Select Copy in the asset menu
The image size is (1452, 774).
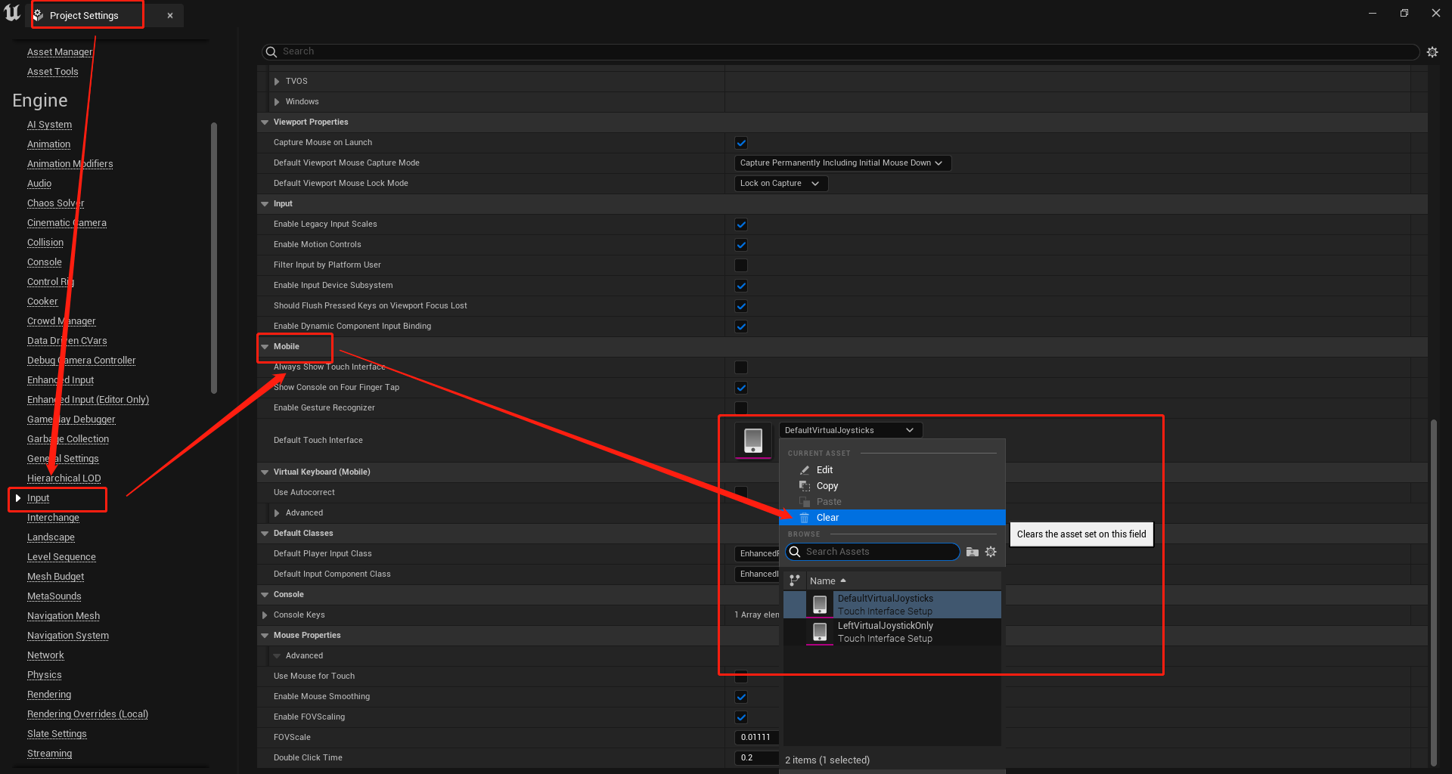point(892,486)
